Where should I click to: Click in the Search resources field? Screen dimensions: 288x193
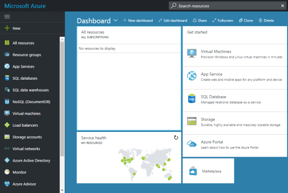tap(227, 6)
